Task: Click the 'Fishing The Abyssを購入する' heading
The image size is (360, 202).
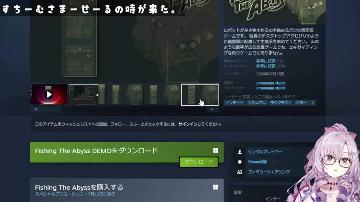Action: 79,187
